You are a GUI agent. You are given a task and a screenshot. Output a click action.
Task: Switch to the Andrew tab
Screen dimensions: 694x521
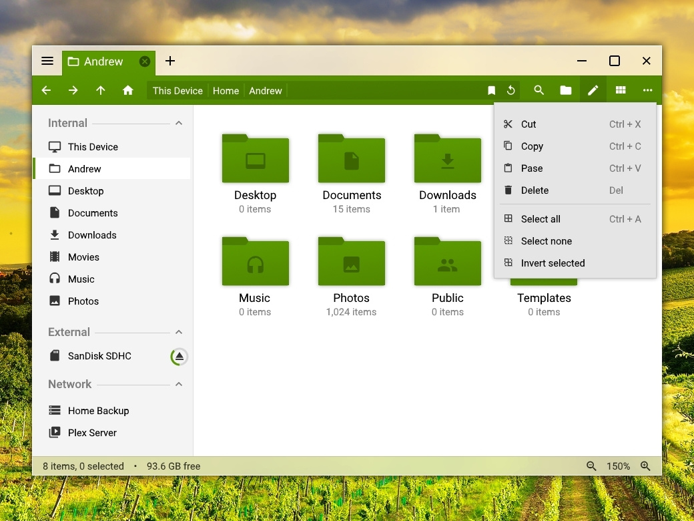pyautogui.click(x=103, y=61)
